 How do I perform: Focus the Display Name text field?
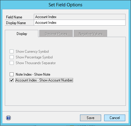(x=80, y=23)
